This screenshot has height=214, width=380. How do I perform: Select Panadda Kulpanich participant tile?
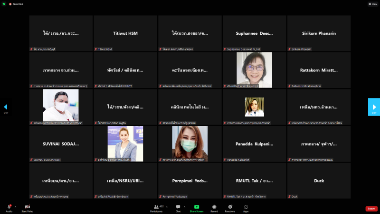(x=254, y=144)
